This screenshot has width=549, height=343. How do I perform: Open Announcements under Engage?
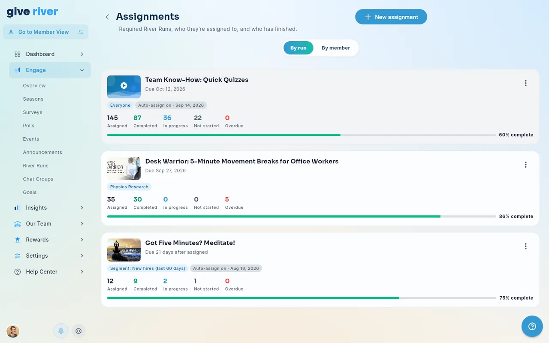click(x=42, y=152)
